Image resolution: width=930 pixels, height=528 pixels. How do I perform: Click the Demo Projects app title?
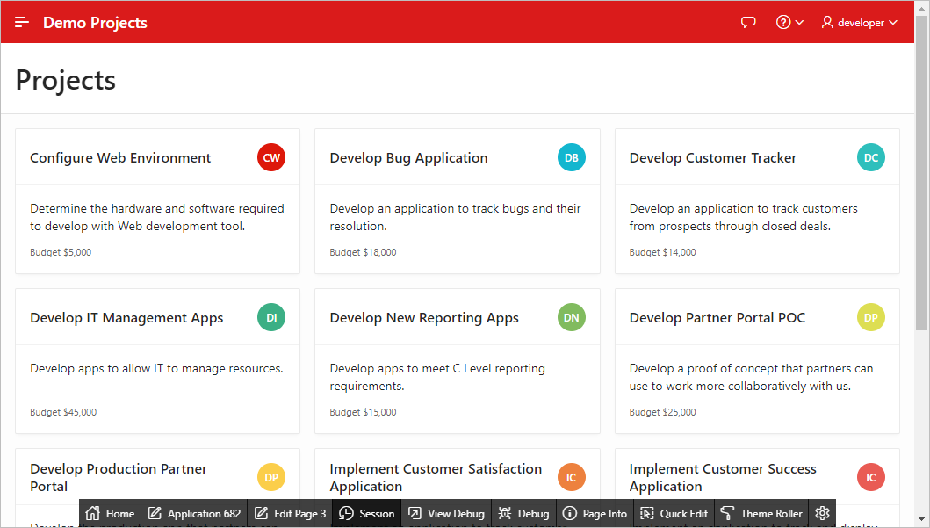[x=95, y=23]
